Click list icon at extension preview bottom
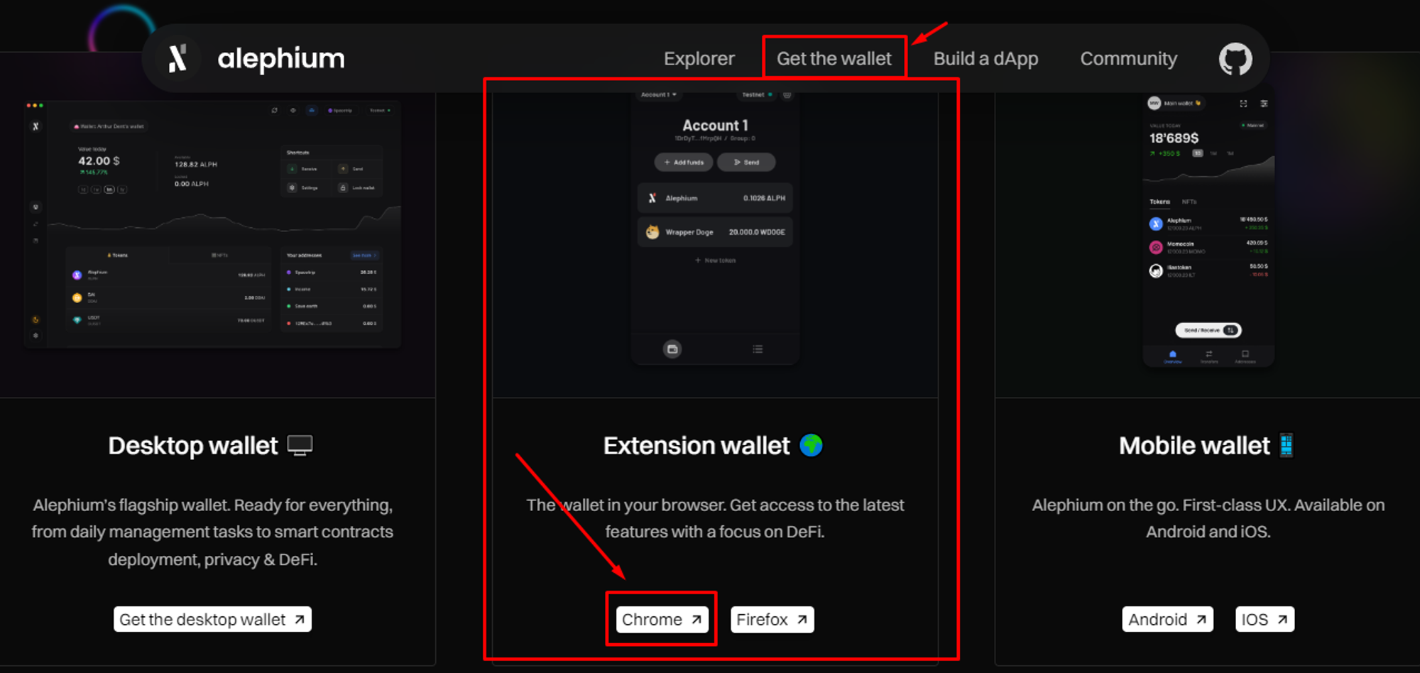This screenshot has width=1420, height=673. pos(758,349)
